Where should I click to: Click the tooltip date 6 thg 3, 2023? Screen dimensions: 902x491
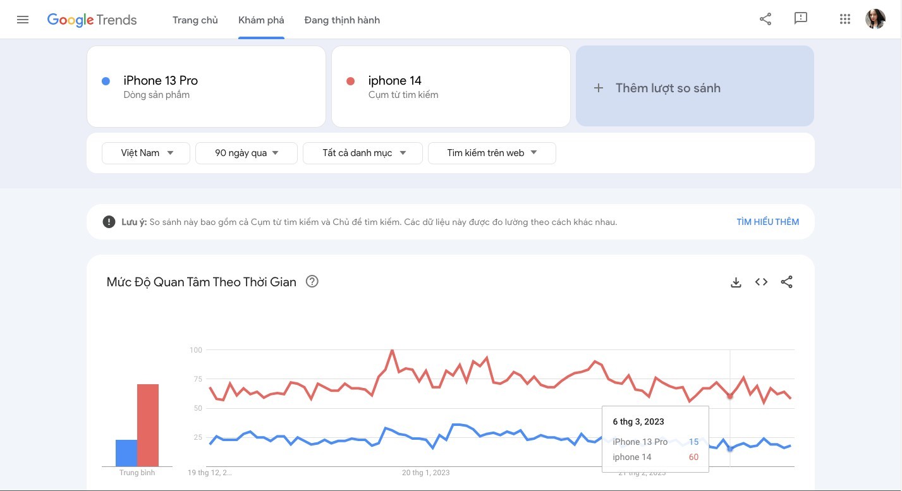coord(638,421)
